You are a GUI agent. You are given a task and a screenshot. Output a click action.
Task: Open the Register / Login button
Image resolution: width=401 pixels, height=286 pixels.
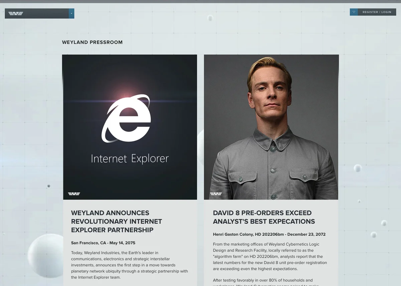click(x=377, y=12)
